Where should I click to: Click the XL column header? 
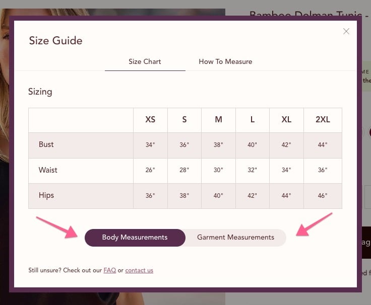pos(286,120)
